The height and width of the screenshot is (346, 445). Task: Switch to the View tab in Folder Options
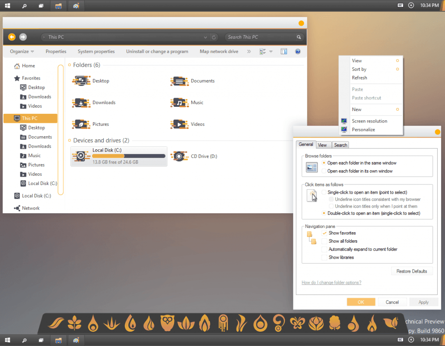point(323,145)
